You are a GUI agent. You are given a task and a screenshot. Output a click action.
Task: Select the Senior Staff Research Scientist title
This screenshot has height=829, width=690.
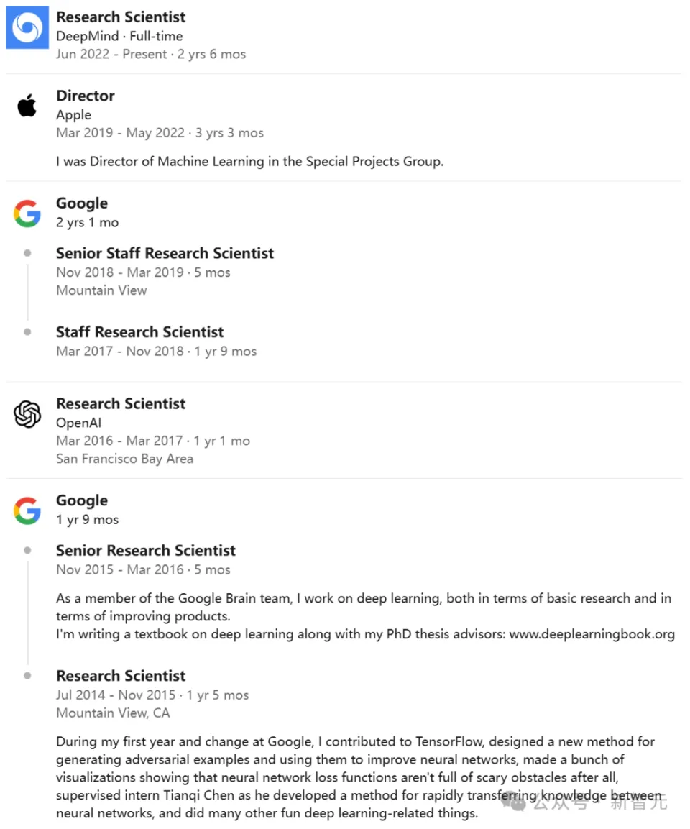point(165,253)
